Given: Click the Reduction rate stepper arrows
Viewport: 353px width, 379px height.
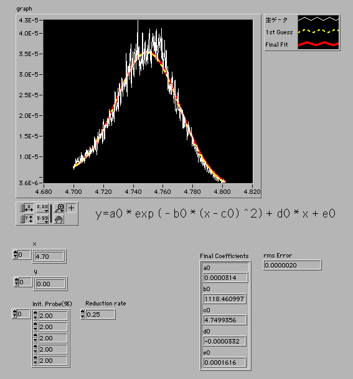Looking at the screenshot, I should (x=83, y=314).
